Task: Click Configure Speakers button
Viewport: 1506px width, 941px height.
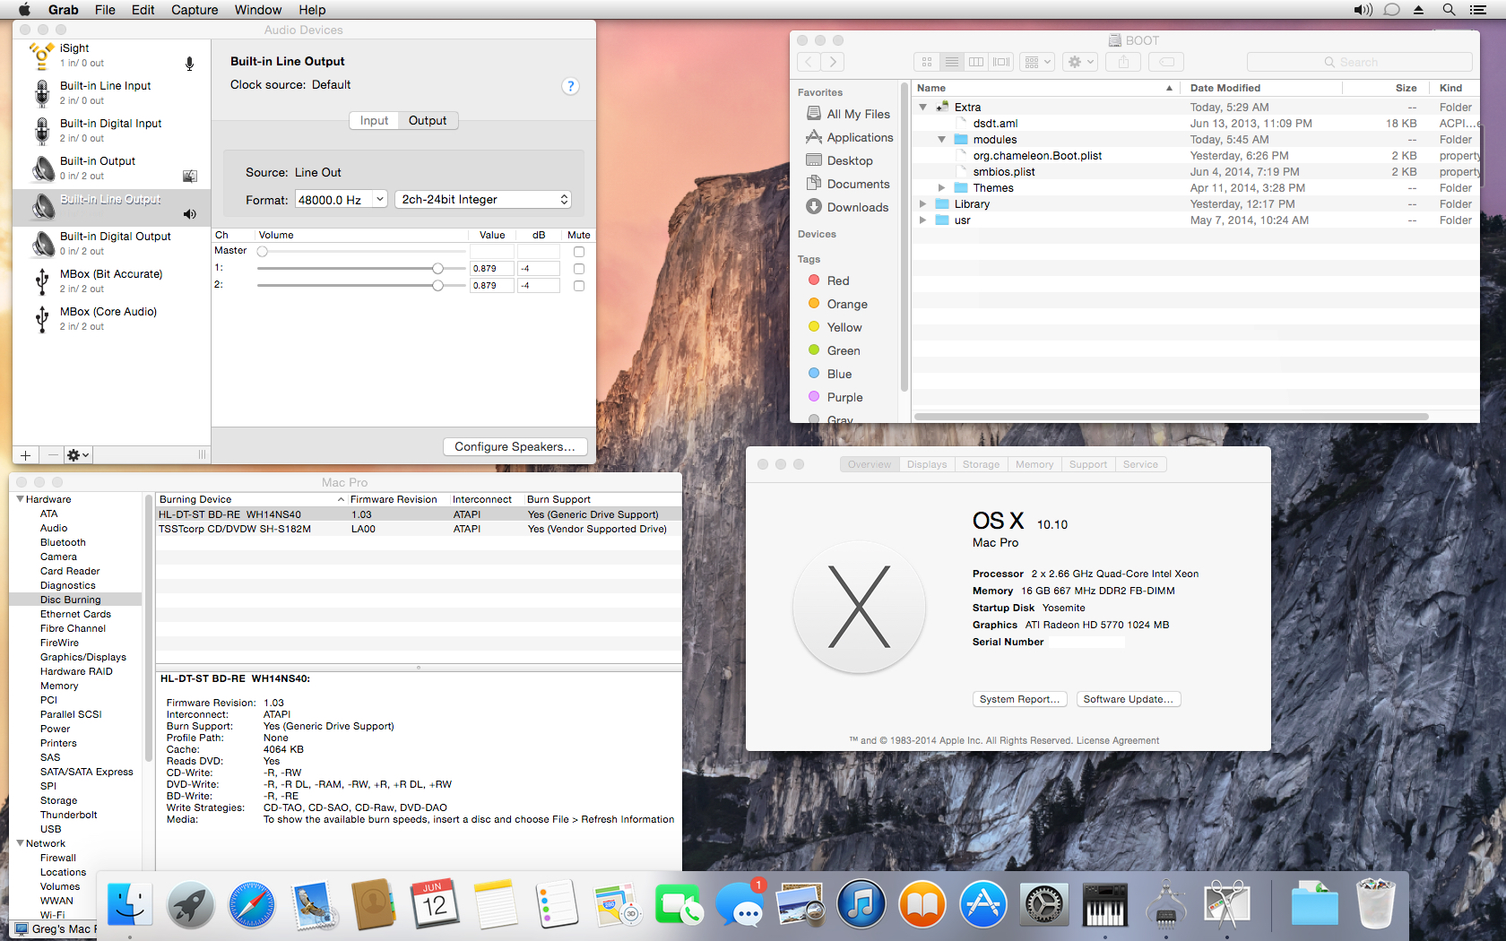Action: (515, 446)
